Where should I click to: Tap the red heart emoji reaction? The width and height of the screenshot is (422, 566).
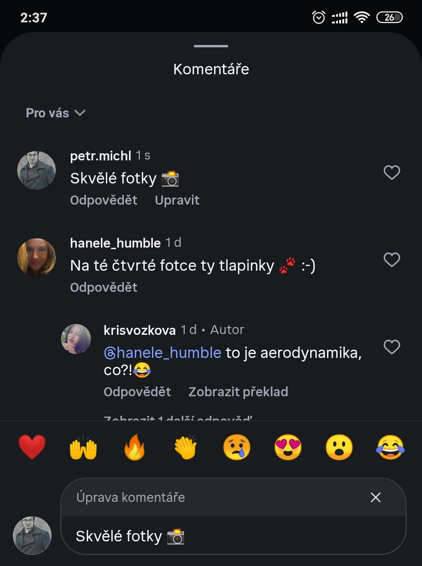coord(32,447)
